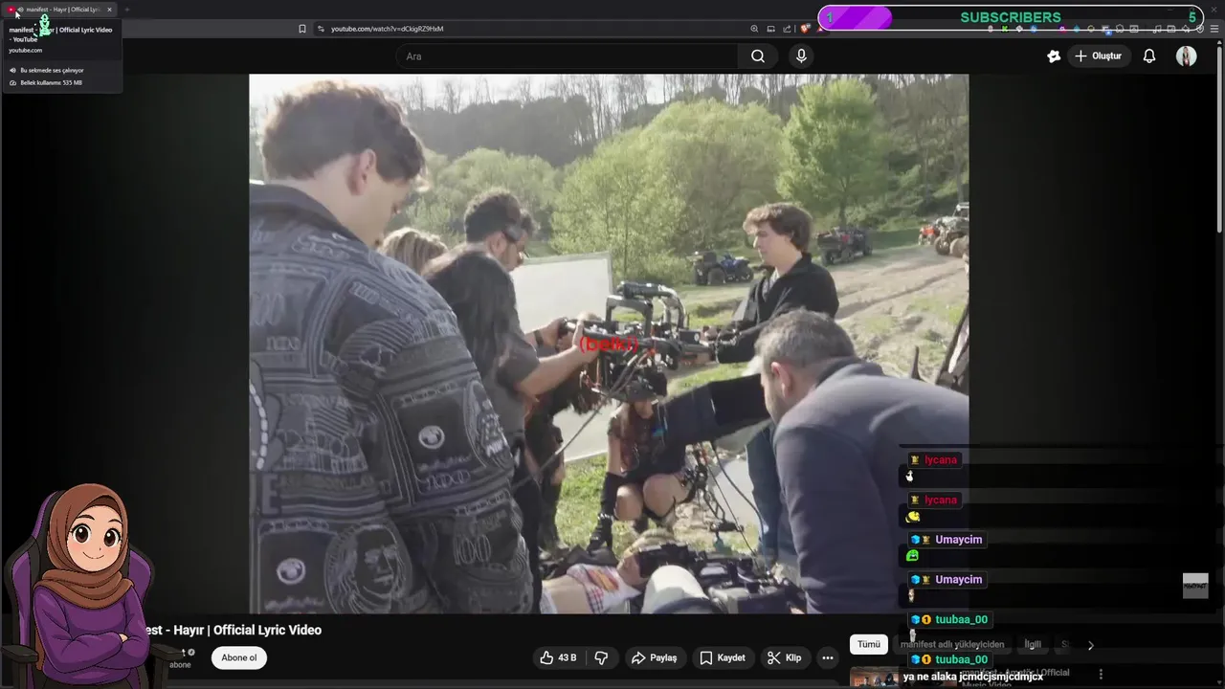Click the browser address bar URL
The width and height of the screenshot is (1225, 689).
387,29
